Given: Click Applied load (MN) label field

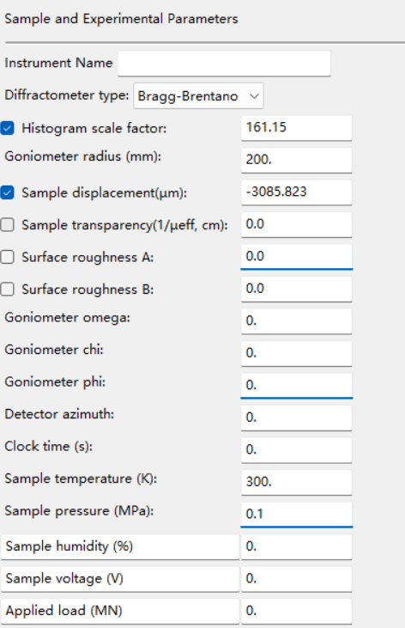Looking at the screenshot, I should pos(120,611).
